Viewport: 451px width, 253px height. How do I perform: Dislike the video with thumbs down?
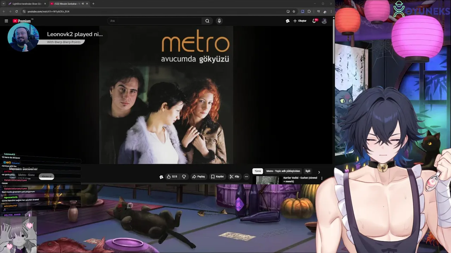point(184,177)
